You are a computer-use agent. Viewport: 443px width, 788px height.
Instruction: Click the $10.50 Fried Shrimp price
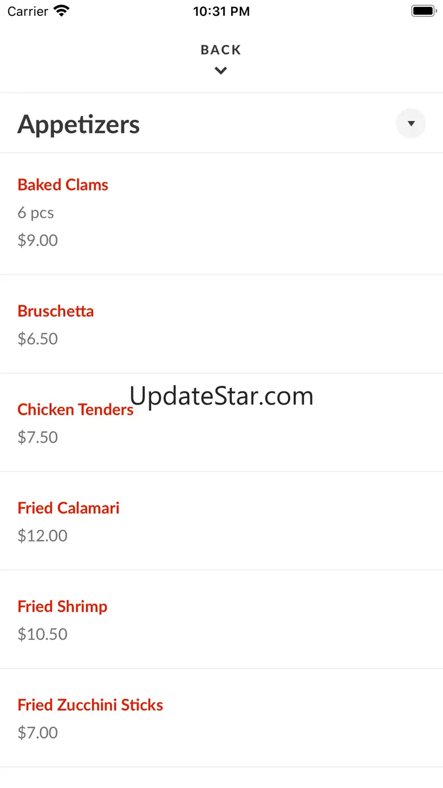43,634
